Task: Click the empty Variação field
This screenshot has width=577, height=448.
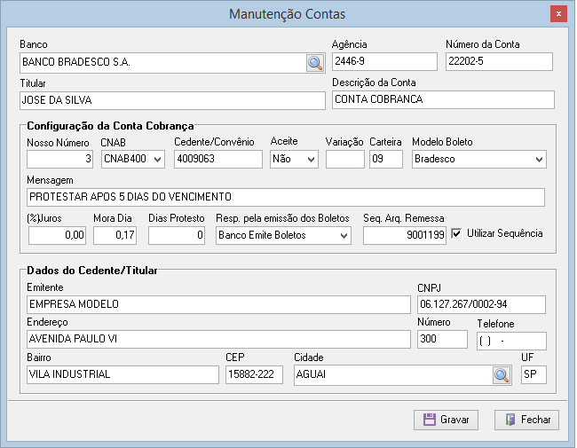Action: (x=344, y=159)
